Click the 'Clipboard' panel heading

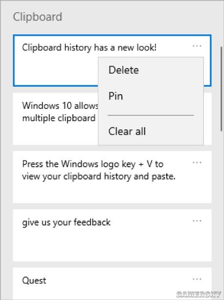[x=38, y=17]
